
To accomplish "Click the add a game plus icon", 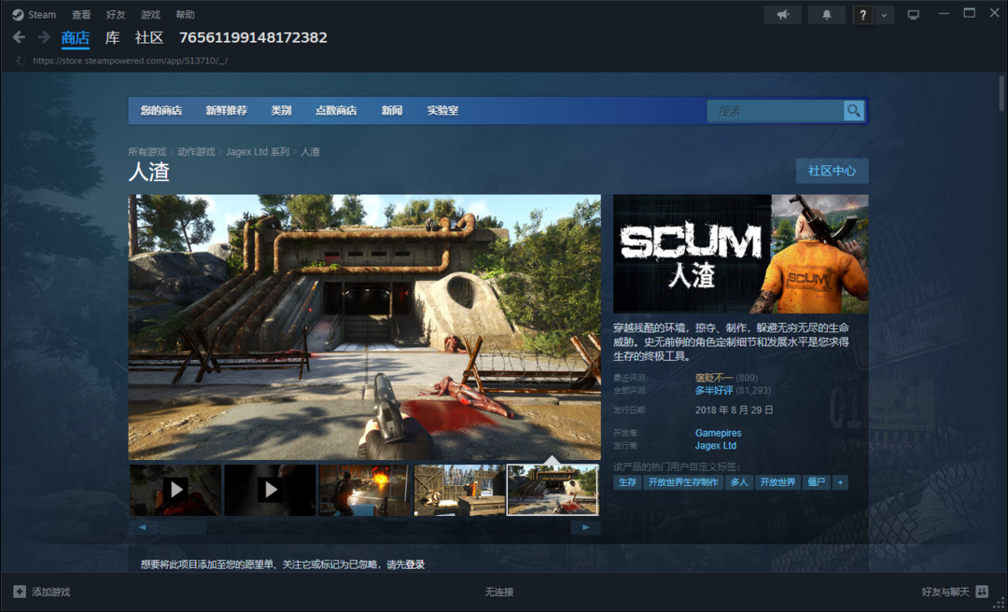I will 21,591.
